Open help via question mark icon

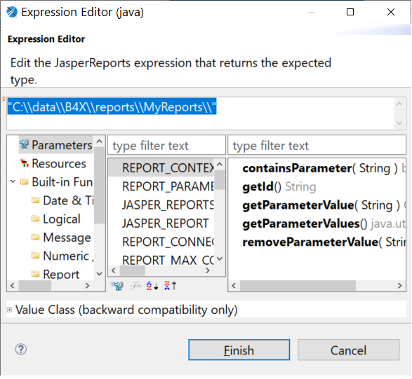coord(21,350)
